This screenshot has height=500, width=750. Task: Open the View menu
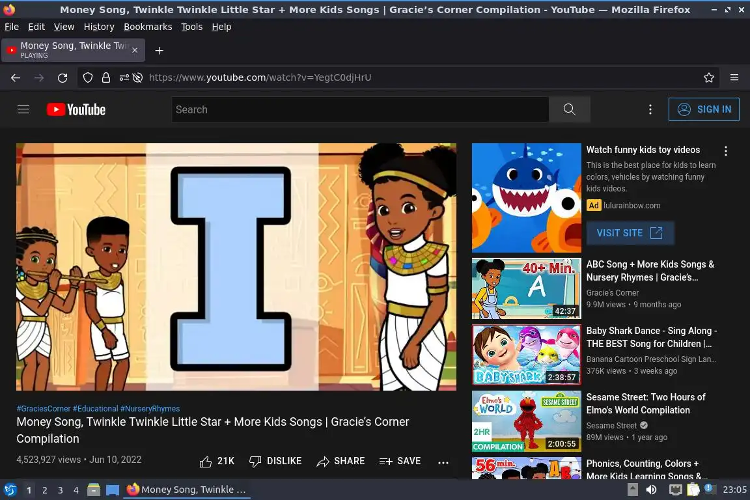click(x=64, y=27)
